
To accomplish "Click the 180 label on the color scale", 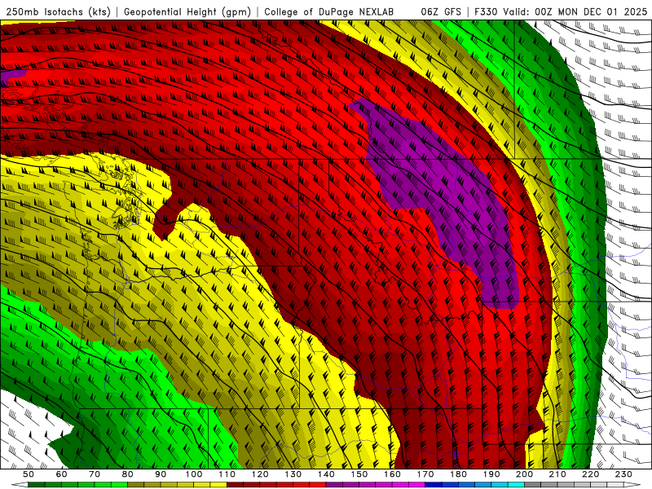I will coord(458,474).
